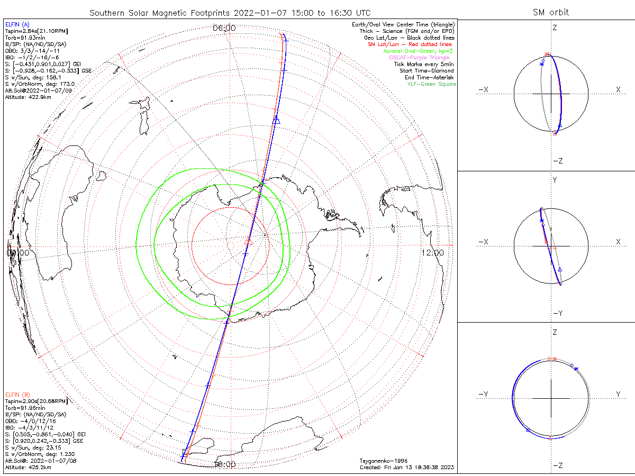The height and width of the screenshot is (476, 635).
Task: Select the blue 'ELFIN (A)' label
Action: click(17, 24)
